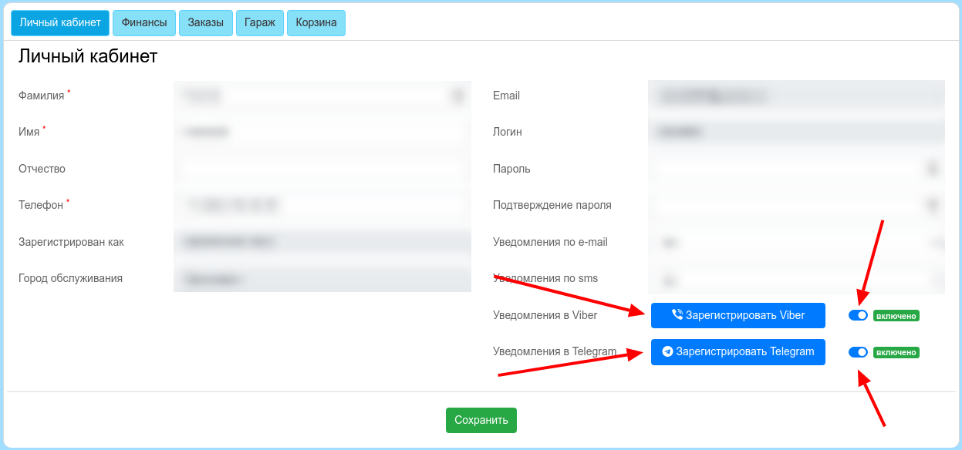Click the Уведомления в Viber label
This screenshot has width=962, height=450.
click(x=545, y=315)
